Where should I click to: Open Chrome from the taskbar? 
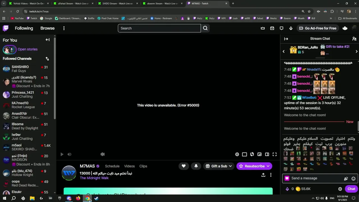point(88,198)
